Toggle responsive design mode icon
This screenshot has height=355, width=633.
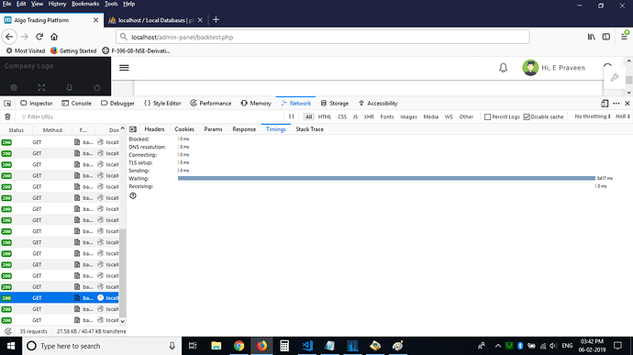605,104
